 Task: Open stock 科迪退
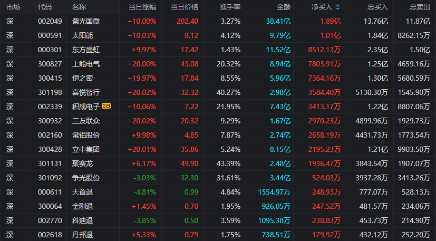click(x=83, y=220)
